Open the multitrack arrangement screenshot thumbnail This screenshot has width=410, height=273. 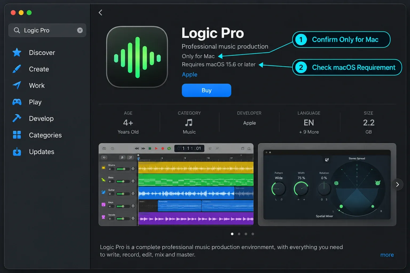(x=176, y=184)
